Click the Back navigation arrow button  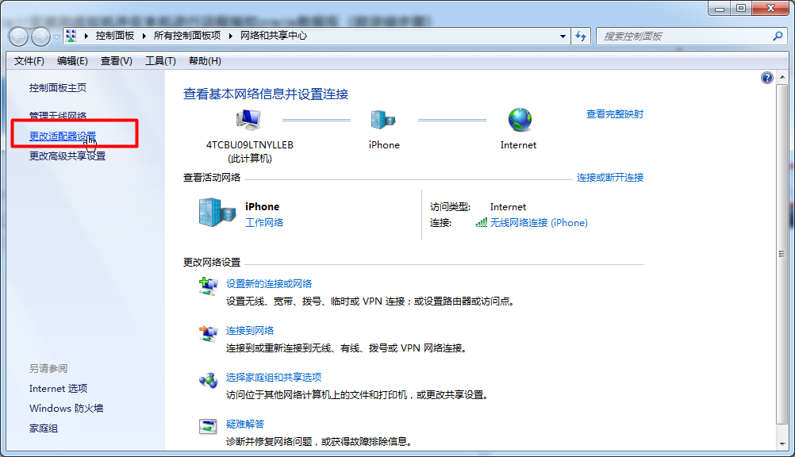tap(18, 36)
